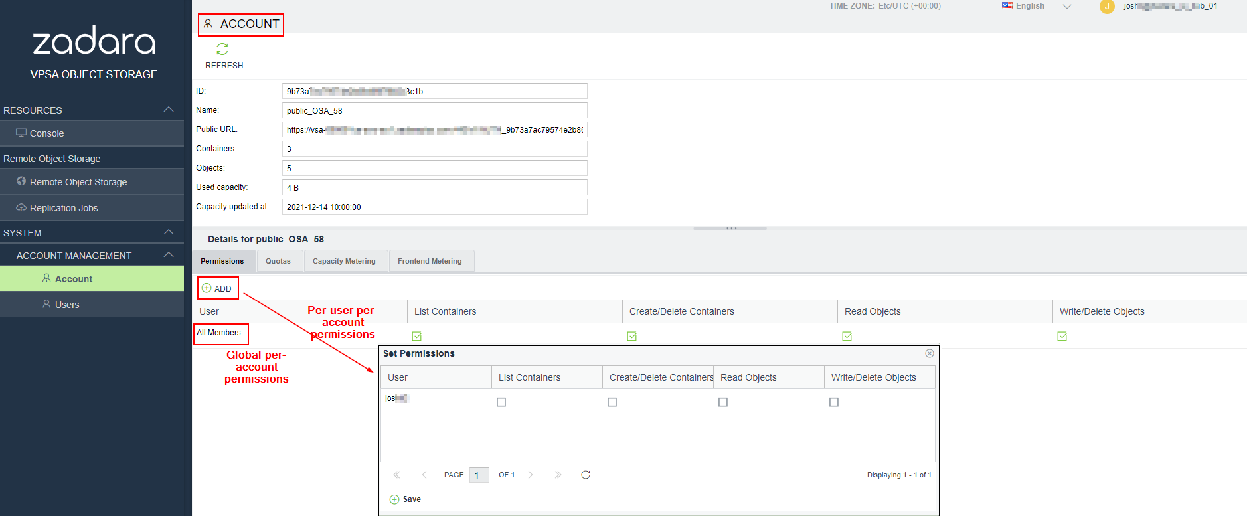The image size is (1247, 516).
Task: Click the panel splitter handle above Details
Action: point(730,228)
